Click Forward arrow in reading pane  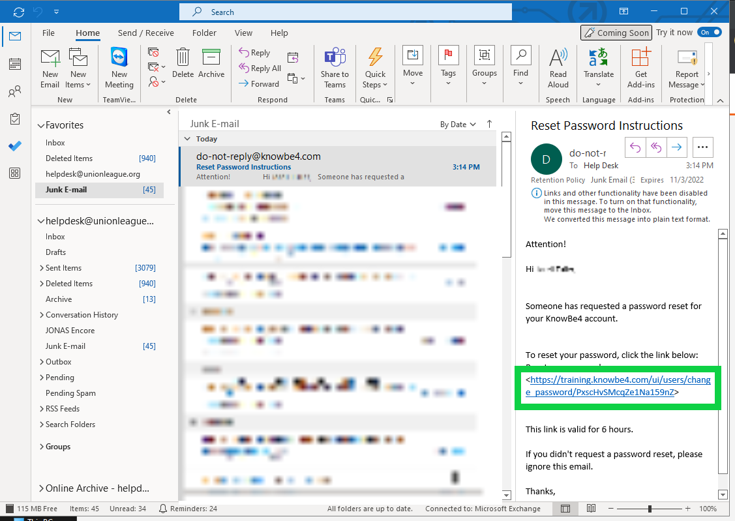point(677,147)
